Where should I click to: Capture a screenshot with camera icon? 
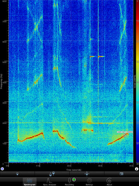(x=122, y=174)
